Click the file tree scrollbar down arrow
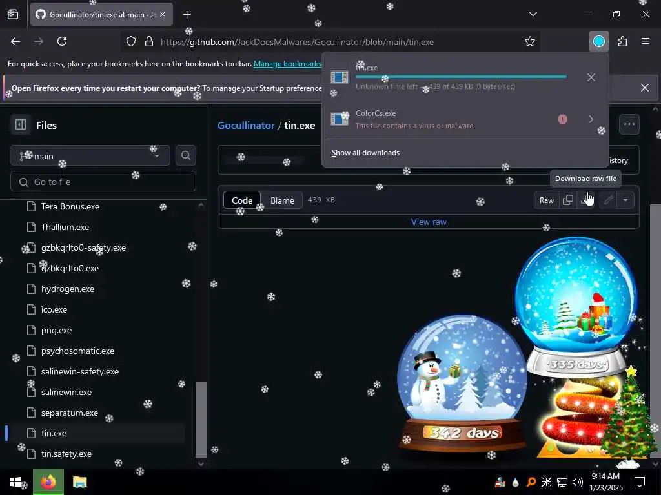 point(201,463)
